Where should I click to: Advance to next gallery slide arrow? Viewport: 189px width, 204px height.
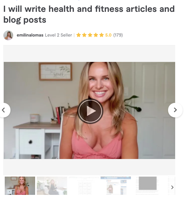click(x=175, y=110)
